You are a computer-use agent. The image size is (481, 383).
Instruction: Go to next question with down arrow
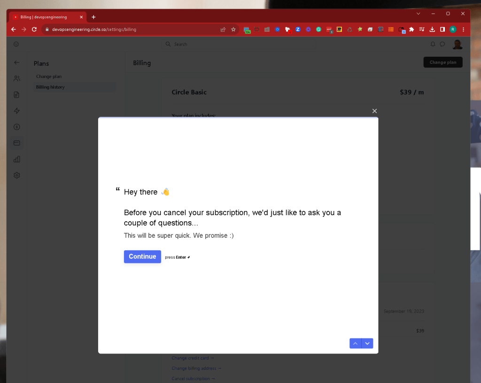tap(367, 344)
